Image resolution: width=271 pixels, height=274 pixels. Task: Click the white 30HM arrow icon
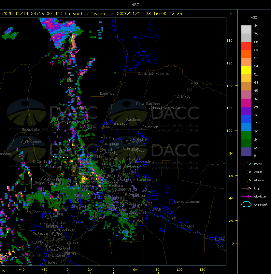[x=246, y=172]
